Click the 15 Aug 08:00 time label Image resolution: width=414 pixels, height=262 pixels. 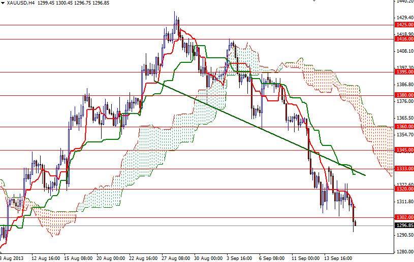pos(78,258)
